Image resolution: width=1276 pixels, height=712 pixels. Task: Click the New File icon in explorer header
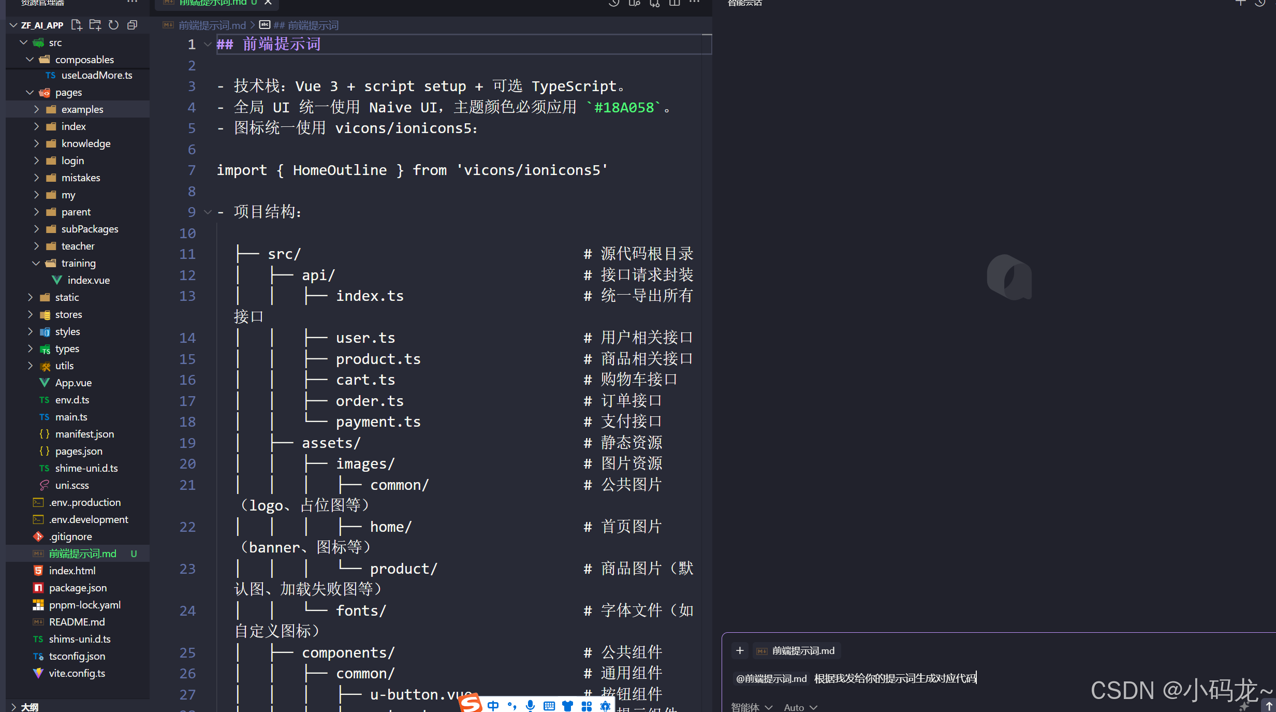(x=77, y=25)
